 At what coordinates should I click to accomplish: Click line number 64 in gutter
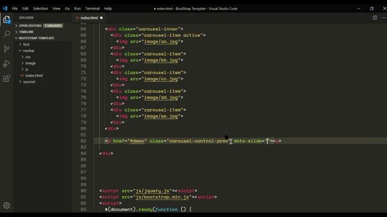point(83,29)
